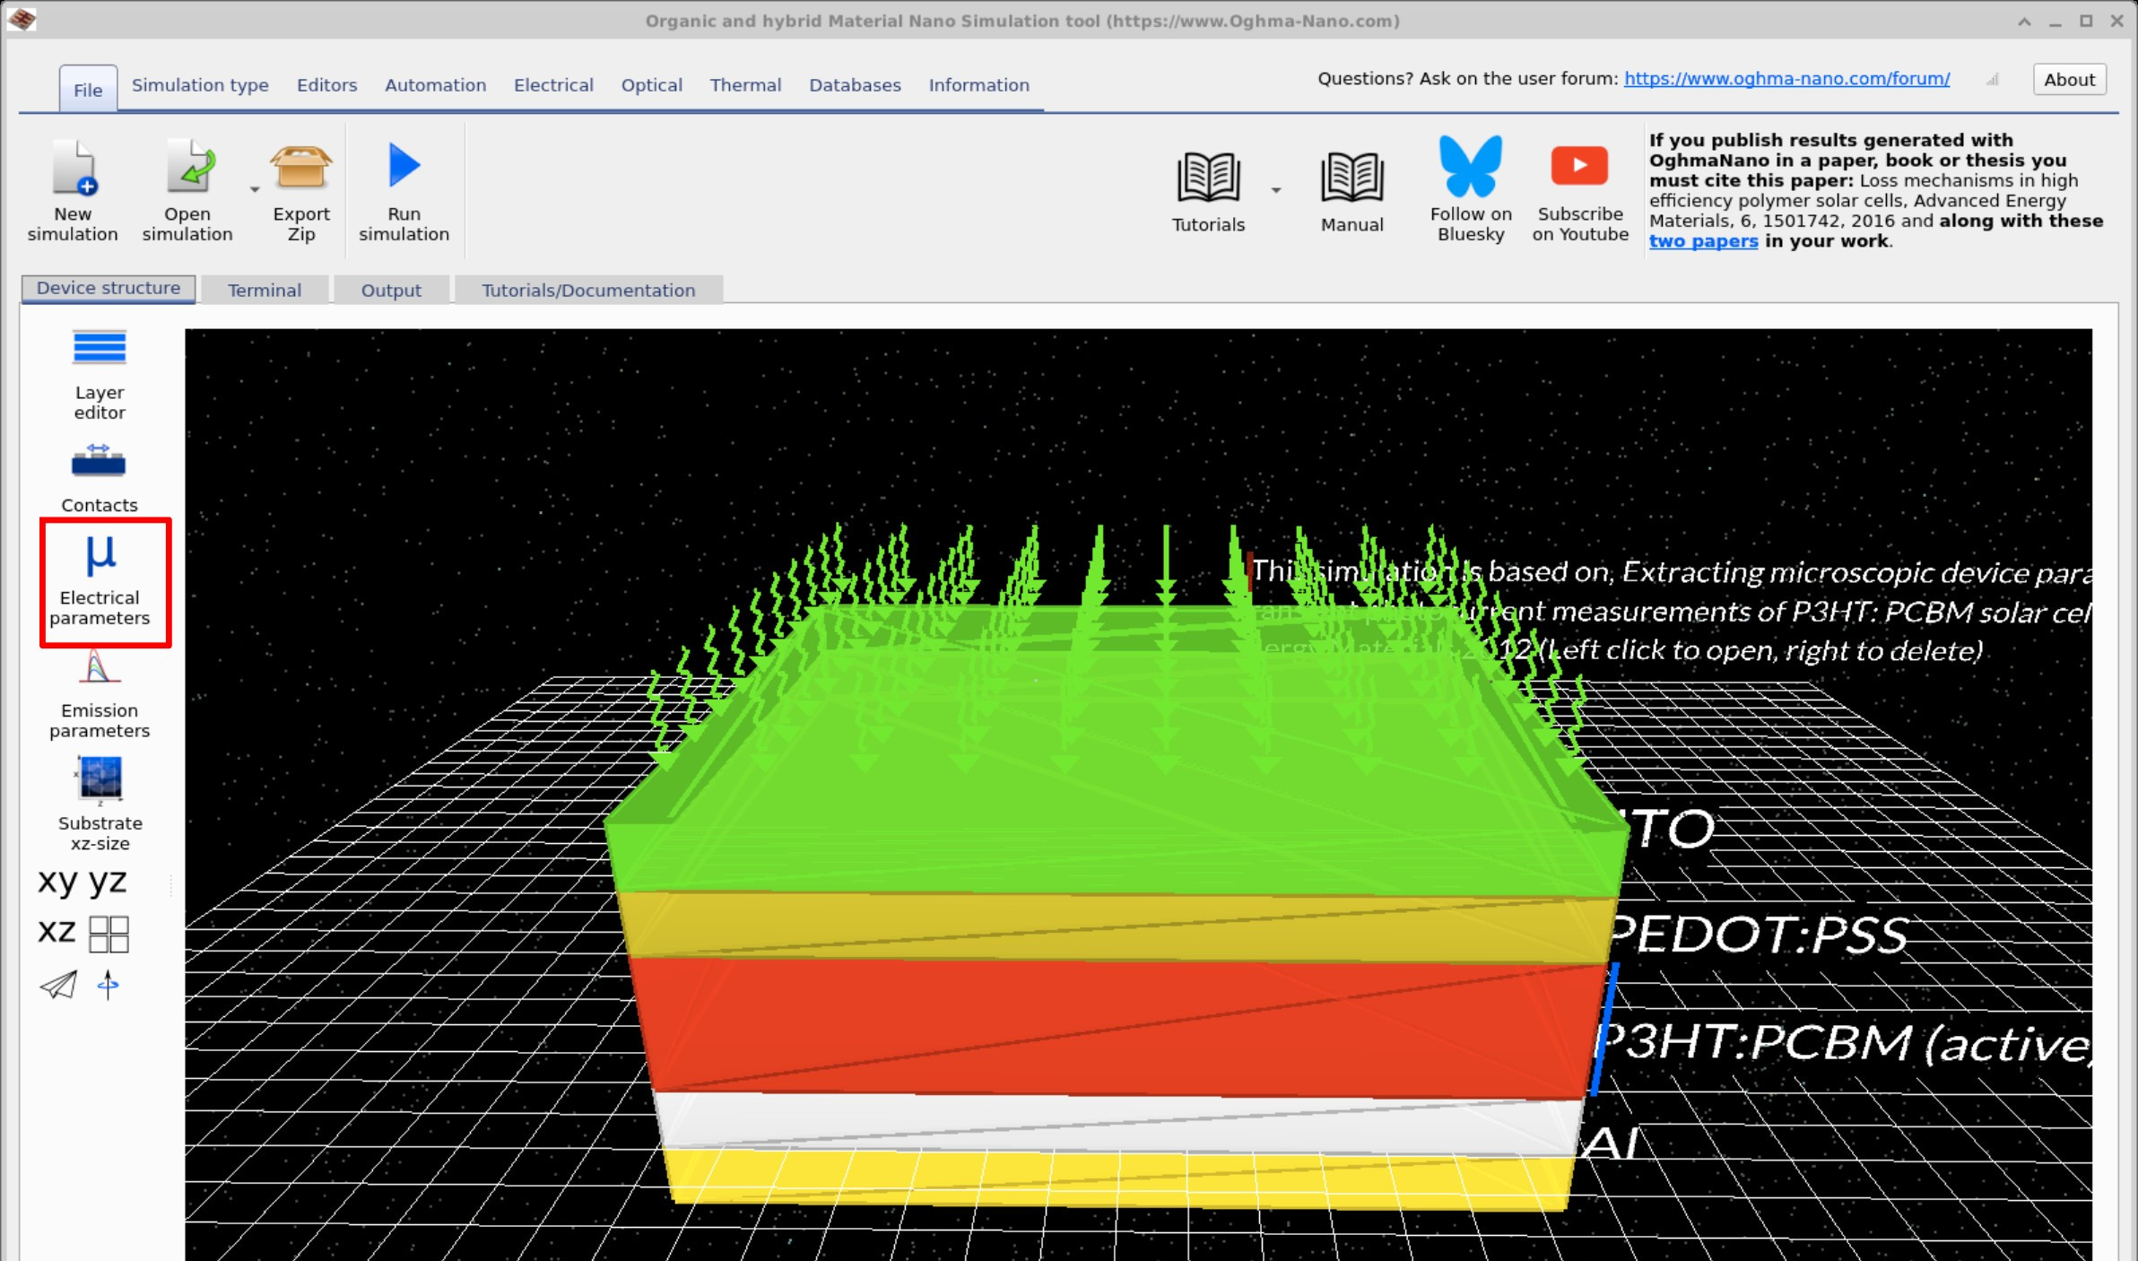Switch to the Output tab
Image resolution: width=2138 pixels, height=1261 pixels.
click(391, 290)
